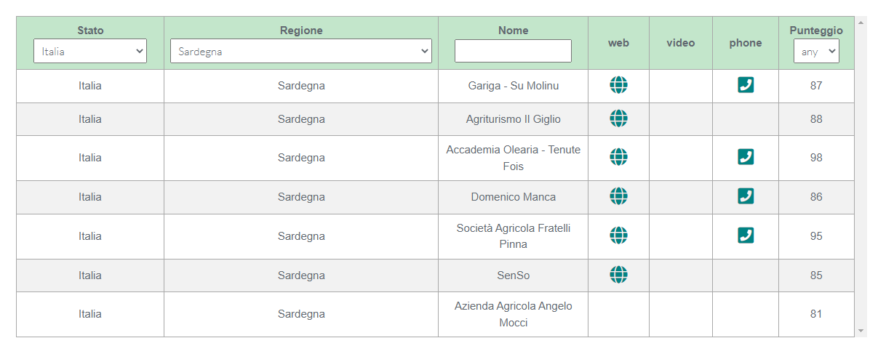Open the Stato dropdown showing Italia
878x354 pixels.
pyautogui.click(x=90, y=52)
